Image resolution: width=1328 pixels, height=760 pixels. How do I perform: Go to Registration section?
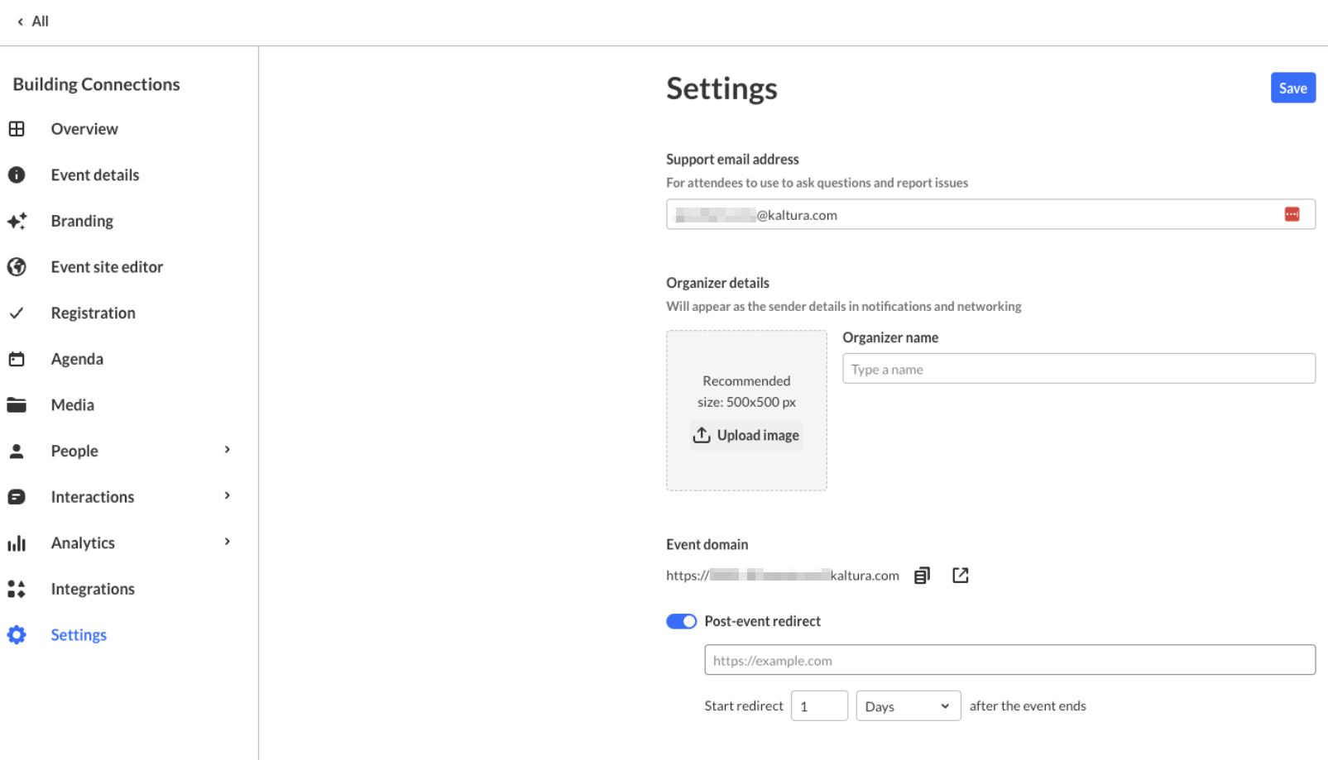pos(93,313)
